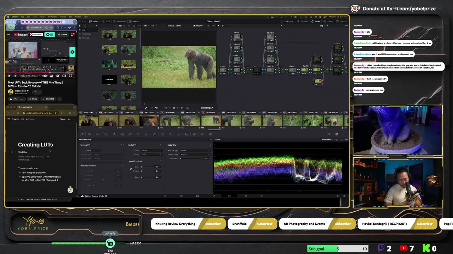Select the pointer tool in node editor
The image size is (453, 254).
[219, 26]
